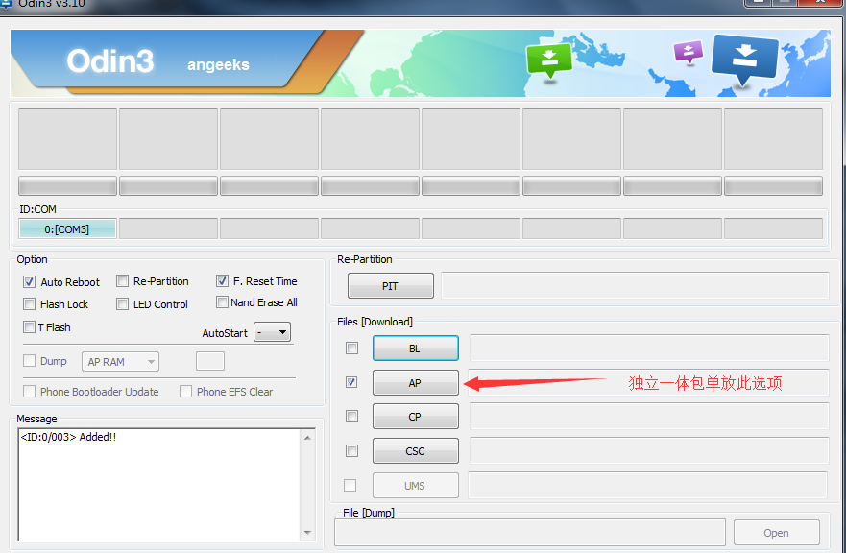Click the CSC file path field
Viewport: 846px width, 553px height.
click(649, 450)
